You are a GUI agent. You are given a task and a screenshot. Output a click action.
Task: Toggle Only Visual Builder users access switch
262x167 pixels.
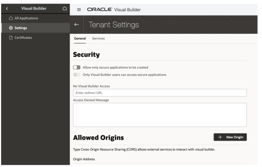[x=77, y=75]
